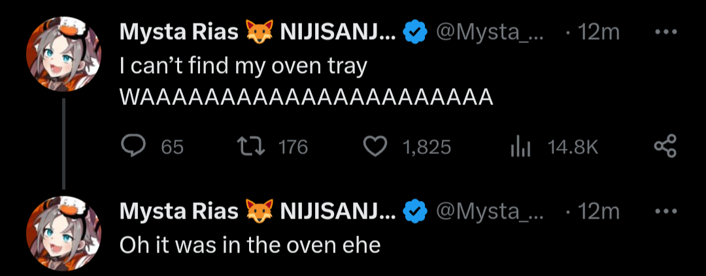
Task: Click the @Mysta_ handle on the first tweet
Action: coord(489,33)
